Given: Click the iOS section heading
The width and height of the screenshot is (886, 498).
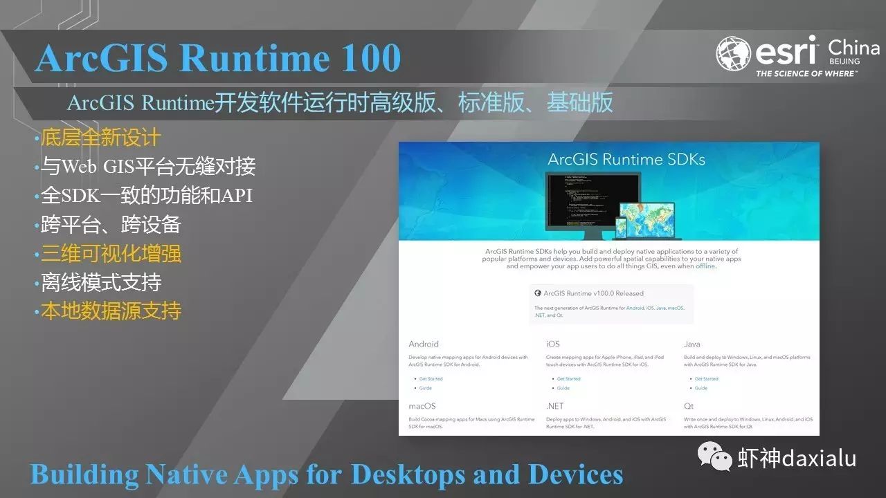Looking at the screenshot, I should [x=552, y=344].
